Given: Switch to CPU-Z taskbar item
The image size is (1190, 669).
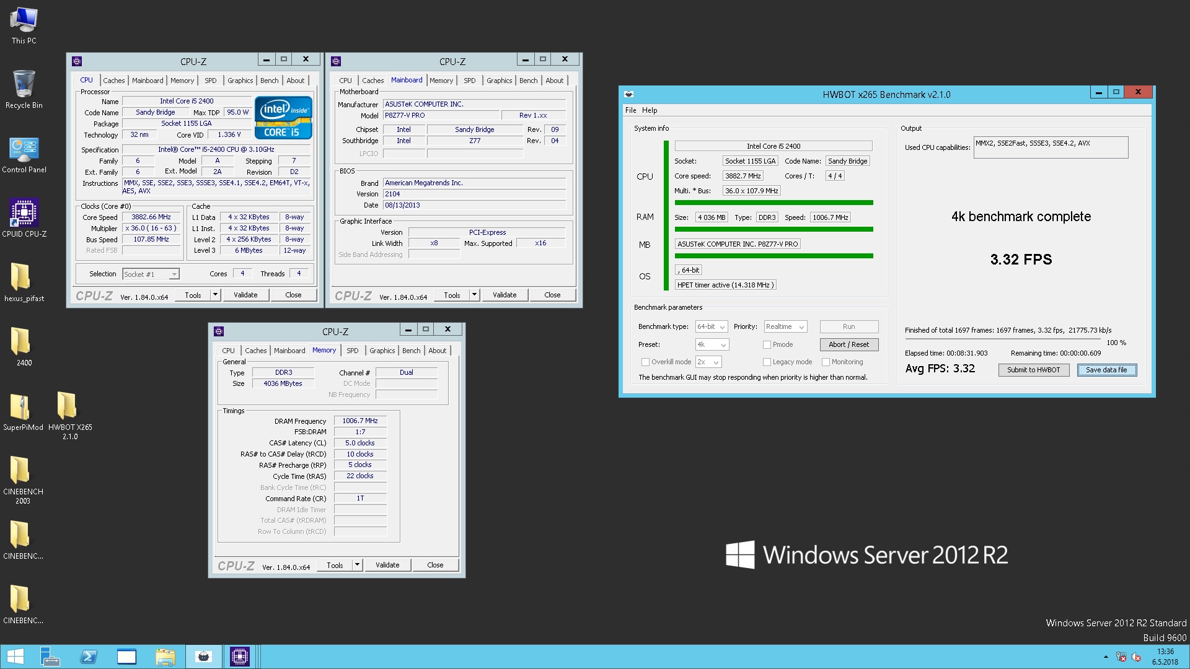Looking at the screenshot, I should [x=239, y=657].
